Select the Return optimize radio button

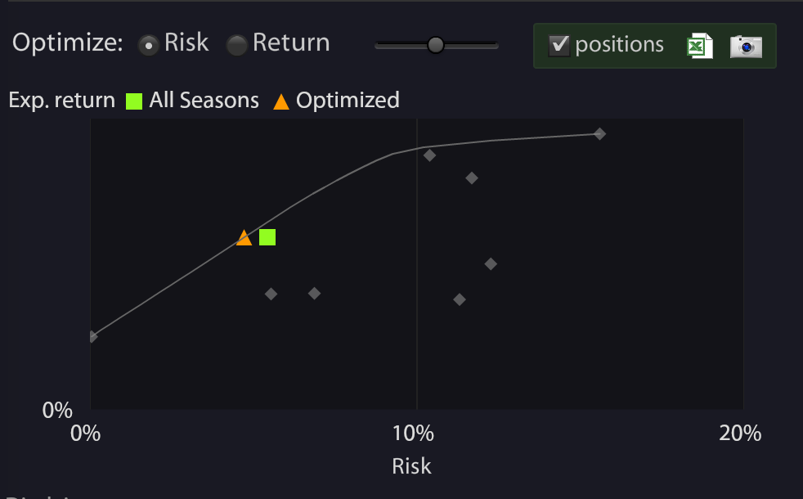[x=237, y=45]
